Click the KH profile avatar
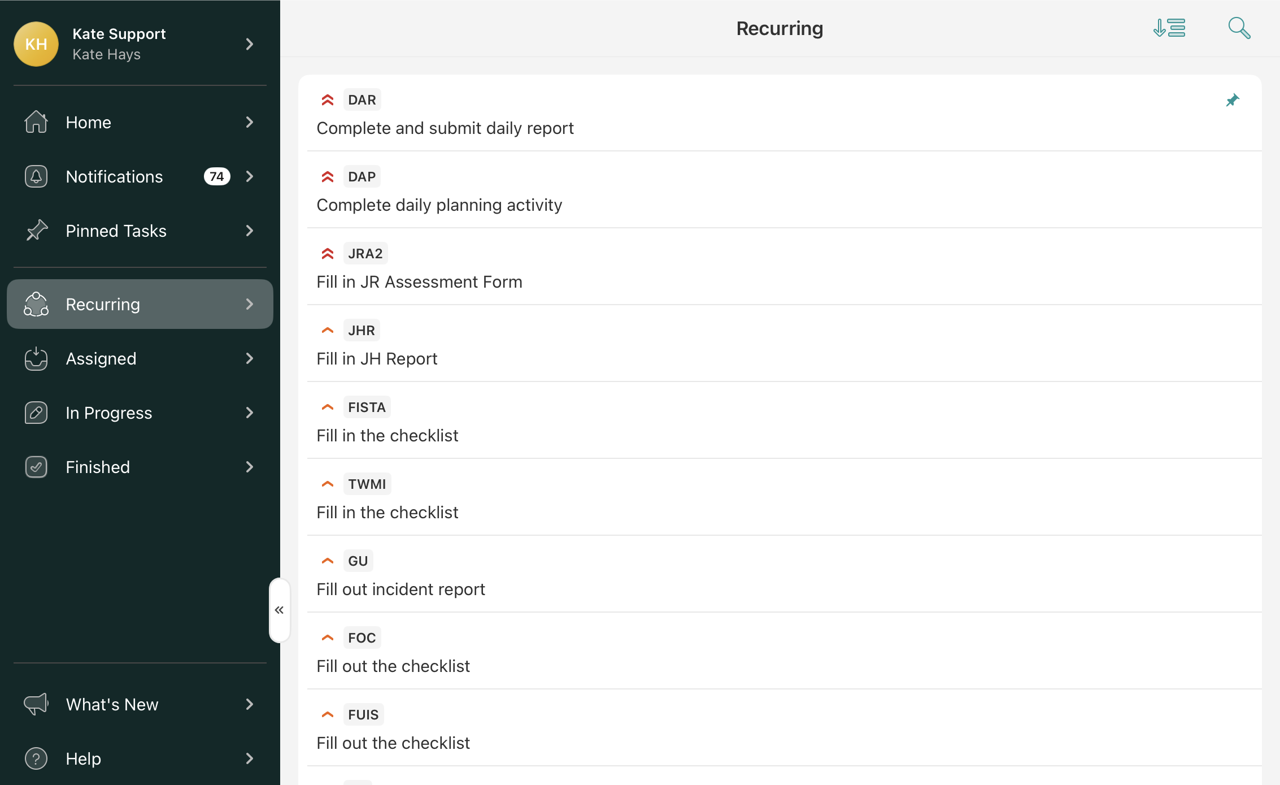The width and height of the screenshot is (1280, 785). click(36, 44)
